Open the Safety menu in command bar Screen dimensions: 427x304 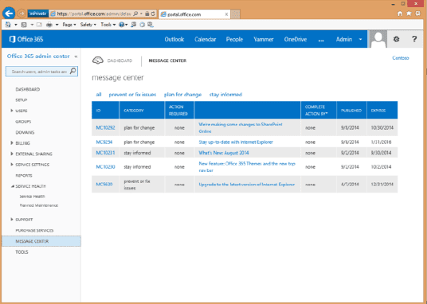click(88, 25)
